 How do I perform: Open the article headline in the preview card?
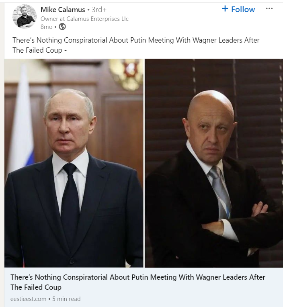pyautogui.click(x=138, y=282)
